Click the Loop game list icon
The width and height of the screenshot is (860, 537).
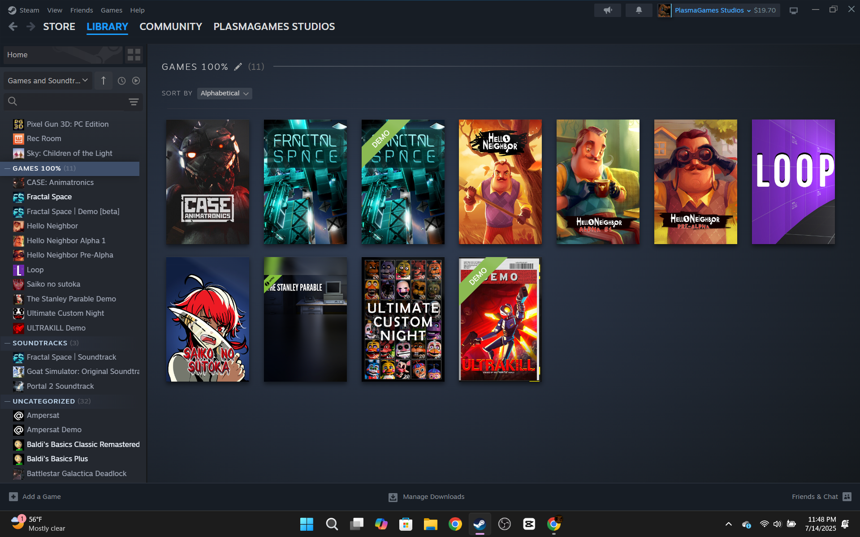point(18,270)
